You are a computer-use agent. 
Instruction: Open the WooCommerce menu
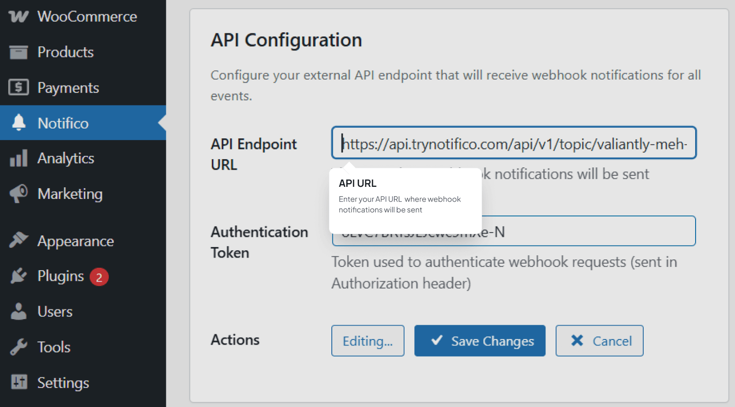83,17
